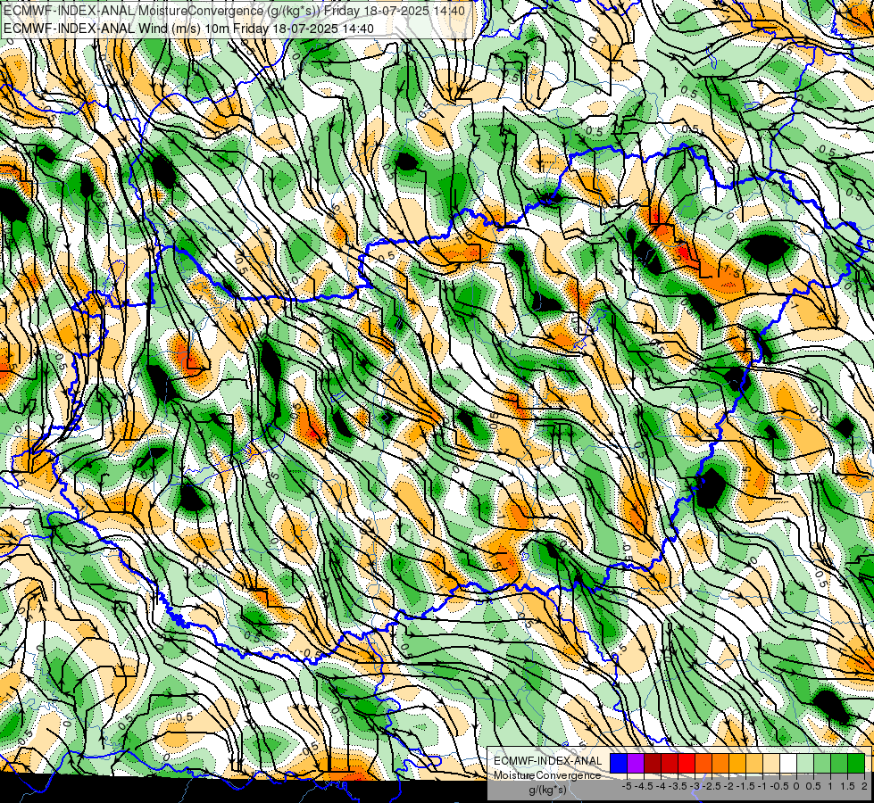Select the bright red swatch left of orange-red
Image resolution: width=874 pixels, height=803 pixels.
(x=687, y=764)
